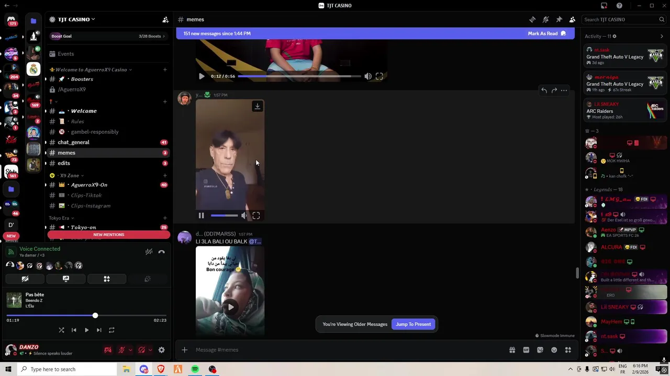Screen dimensions: 670x376
Task: Adjust the Spotify track progress slider
Action: pyautogui.click(x=86, y=315)
